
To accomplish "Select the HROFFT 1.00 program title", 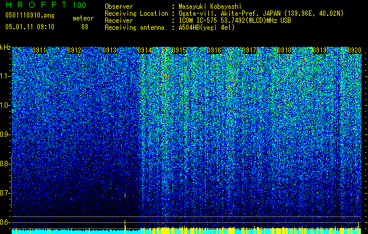I will [x=46, y=5].
